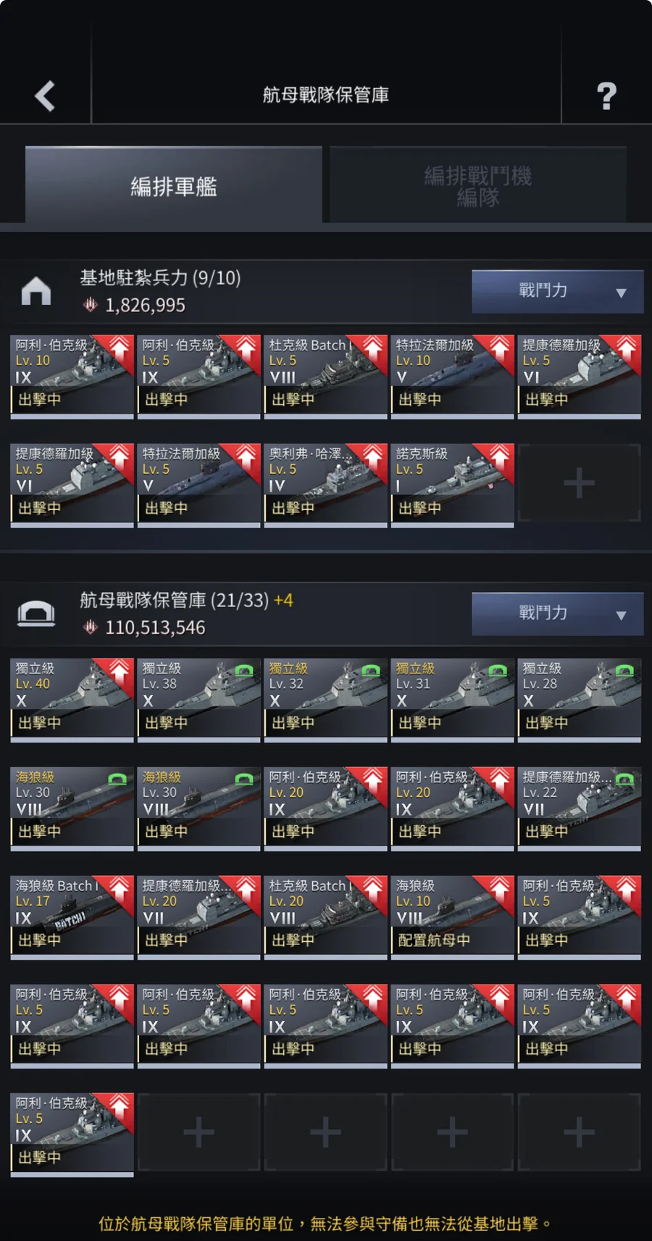
Task: Choose the 奧利弗·哈澤 Lv. 5 ship card
Action: (x=326, y=485)
